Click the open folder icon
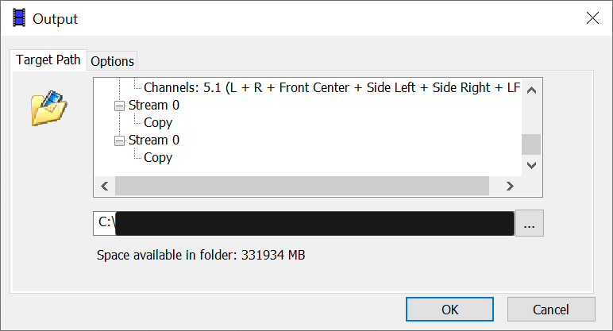 coord(49,108)
